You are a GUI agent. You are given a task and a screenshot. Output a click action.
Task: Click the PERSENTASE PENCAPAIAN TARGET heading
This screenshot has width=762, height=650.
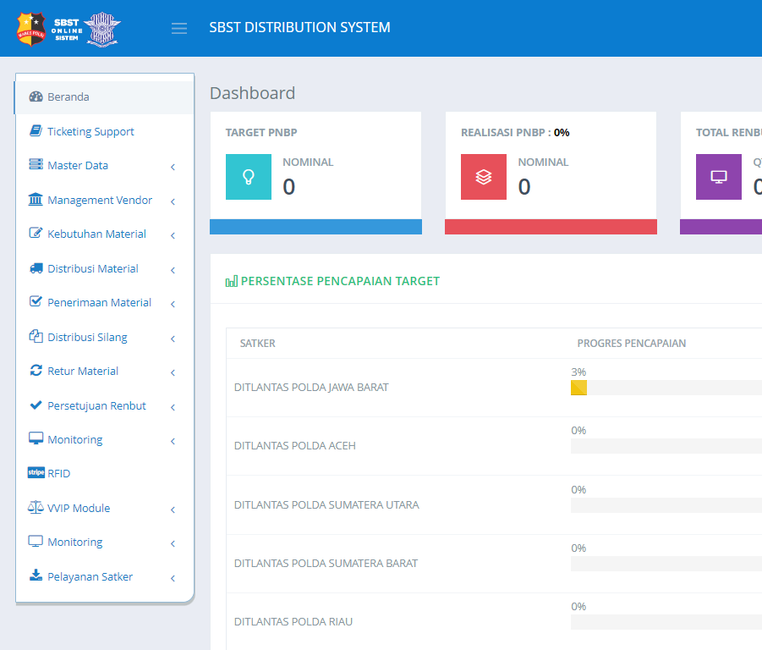[x=340, y=281]
